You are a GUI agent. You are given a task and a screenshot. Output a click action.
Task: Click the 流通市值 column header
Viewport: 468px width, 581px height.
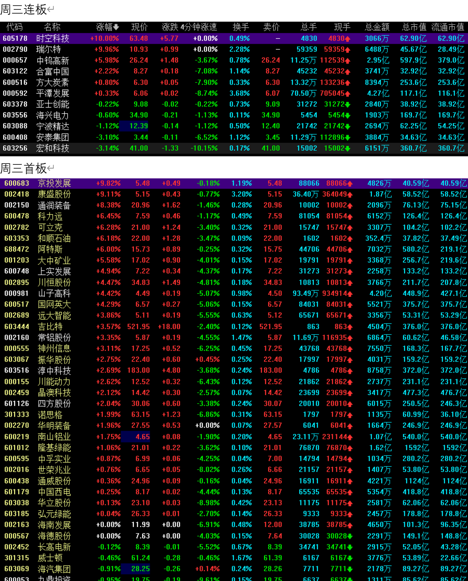pyautogui.click(x=448, y=27)
